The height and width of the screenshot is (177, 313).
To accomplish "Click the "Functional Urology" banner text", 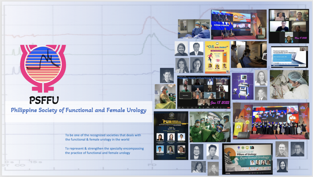I will (255, 158).
